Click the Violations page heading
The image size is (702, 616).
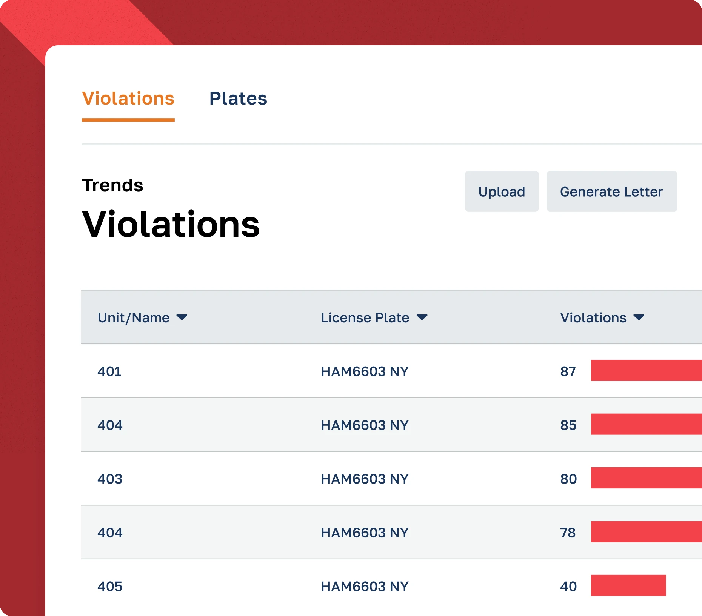pos(171,225)
